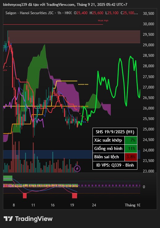The image size is (160, 228).
Task: Click the date label 16 on time axis
Action: click(53, 205)
